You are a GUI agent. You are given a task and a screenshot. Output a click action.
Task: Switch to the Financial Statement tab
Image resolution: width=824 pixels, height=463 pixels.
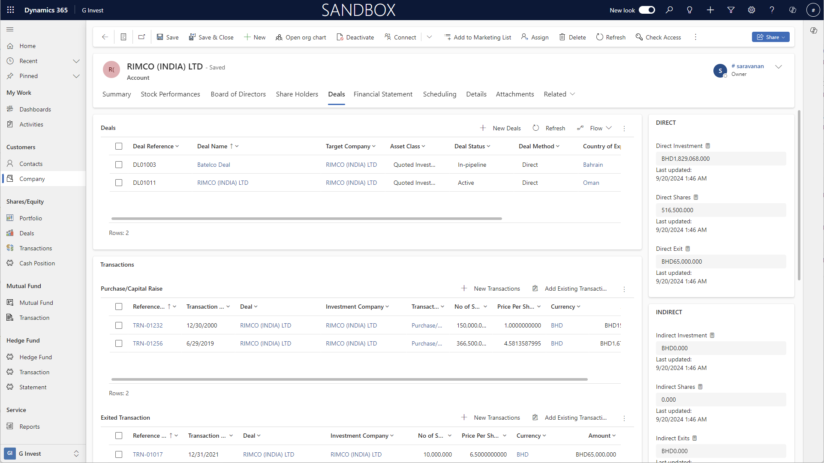(383, 94)
